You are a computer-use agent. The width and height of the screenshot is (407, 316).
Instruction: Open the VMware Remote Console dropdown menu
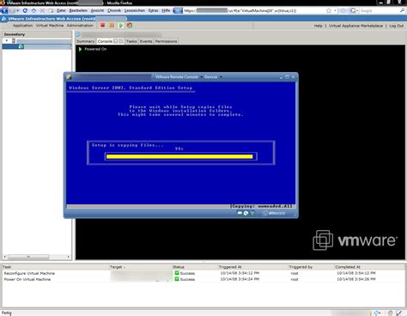click(x=179, y=77)
